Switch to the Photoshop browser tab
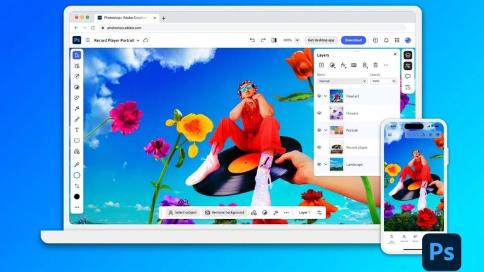 pyautogui.click(x=126, y=18)
